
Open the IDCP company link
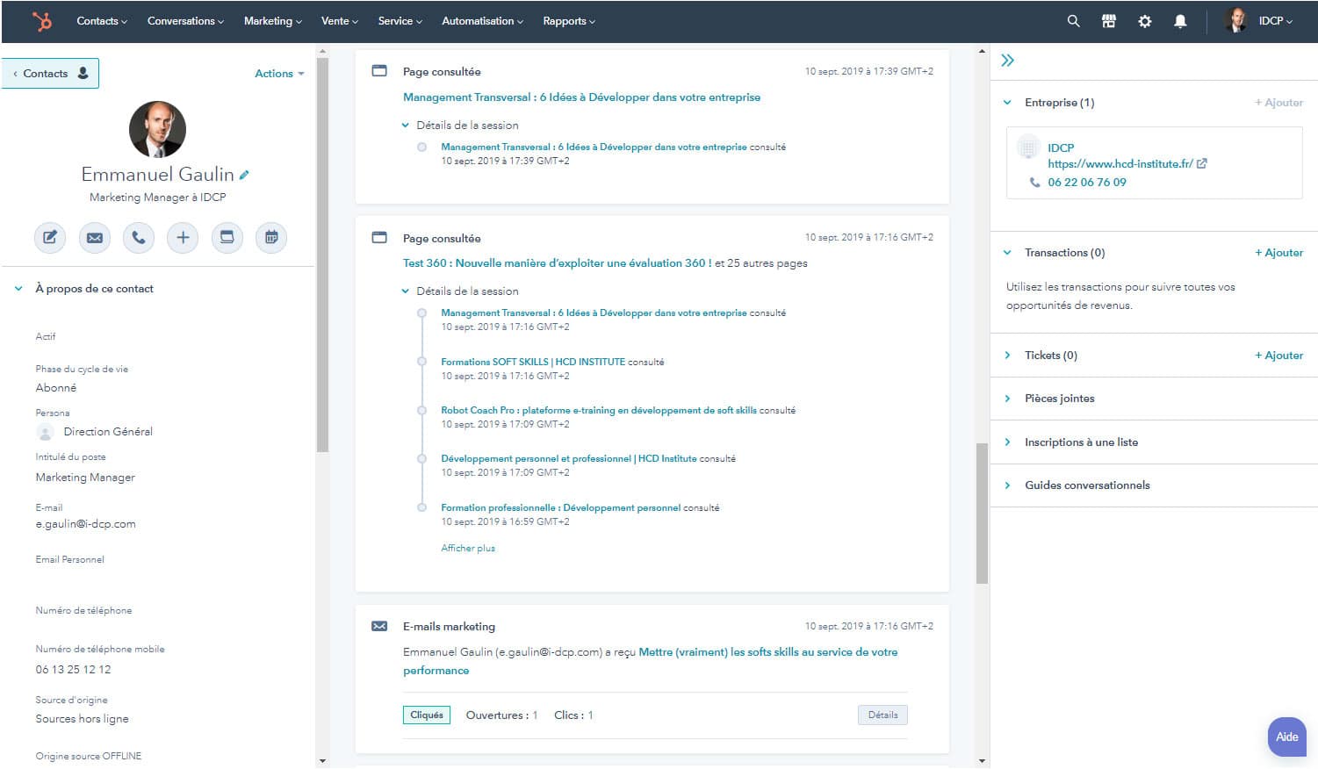[1061, 148]
